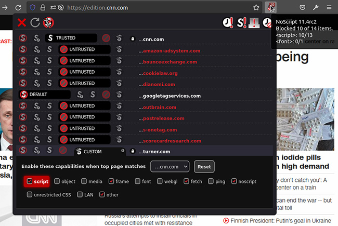
Task: Toggle HTTPS lock for cnn.com
Action: point(133,39)
